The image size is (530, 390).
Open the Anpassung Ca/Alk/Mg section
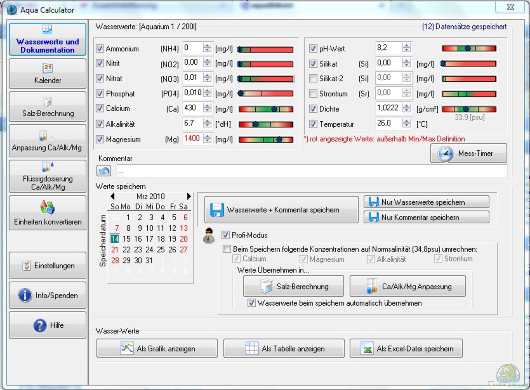pyautogui.click(x=47, y=141)
